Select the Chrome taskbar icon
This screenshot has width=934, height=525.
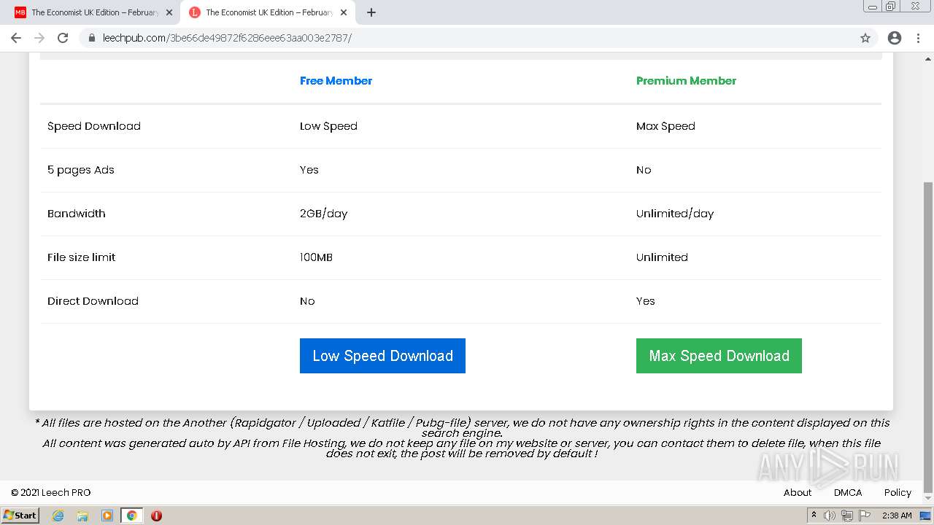coord(131,516)
